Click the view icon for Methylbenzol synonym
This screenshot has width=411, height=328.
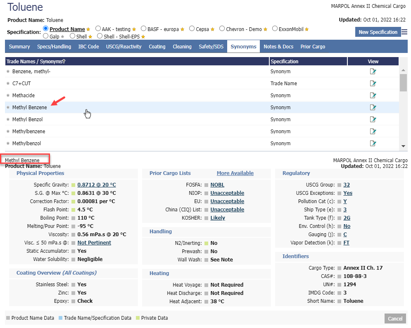pos(373,144)
